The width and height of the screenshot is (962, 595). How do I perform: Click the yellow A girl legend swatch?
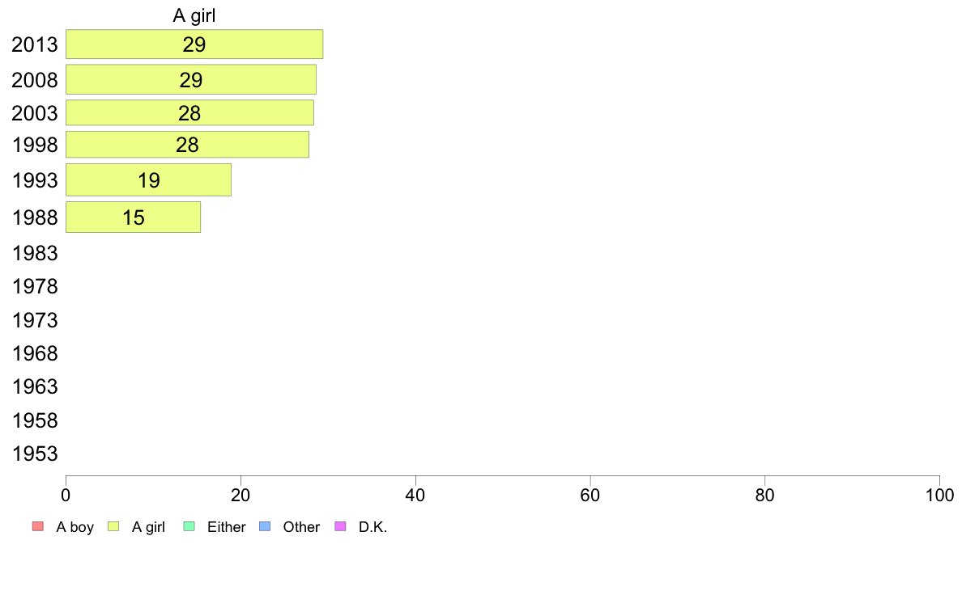(113, 526)
